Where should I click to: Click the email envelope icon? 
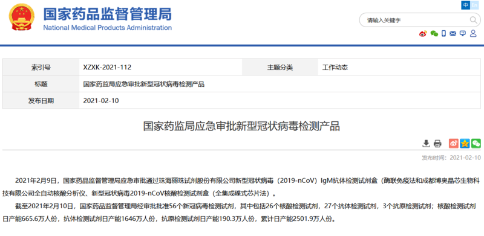click(x=453, y=34)
